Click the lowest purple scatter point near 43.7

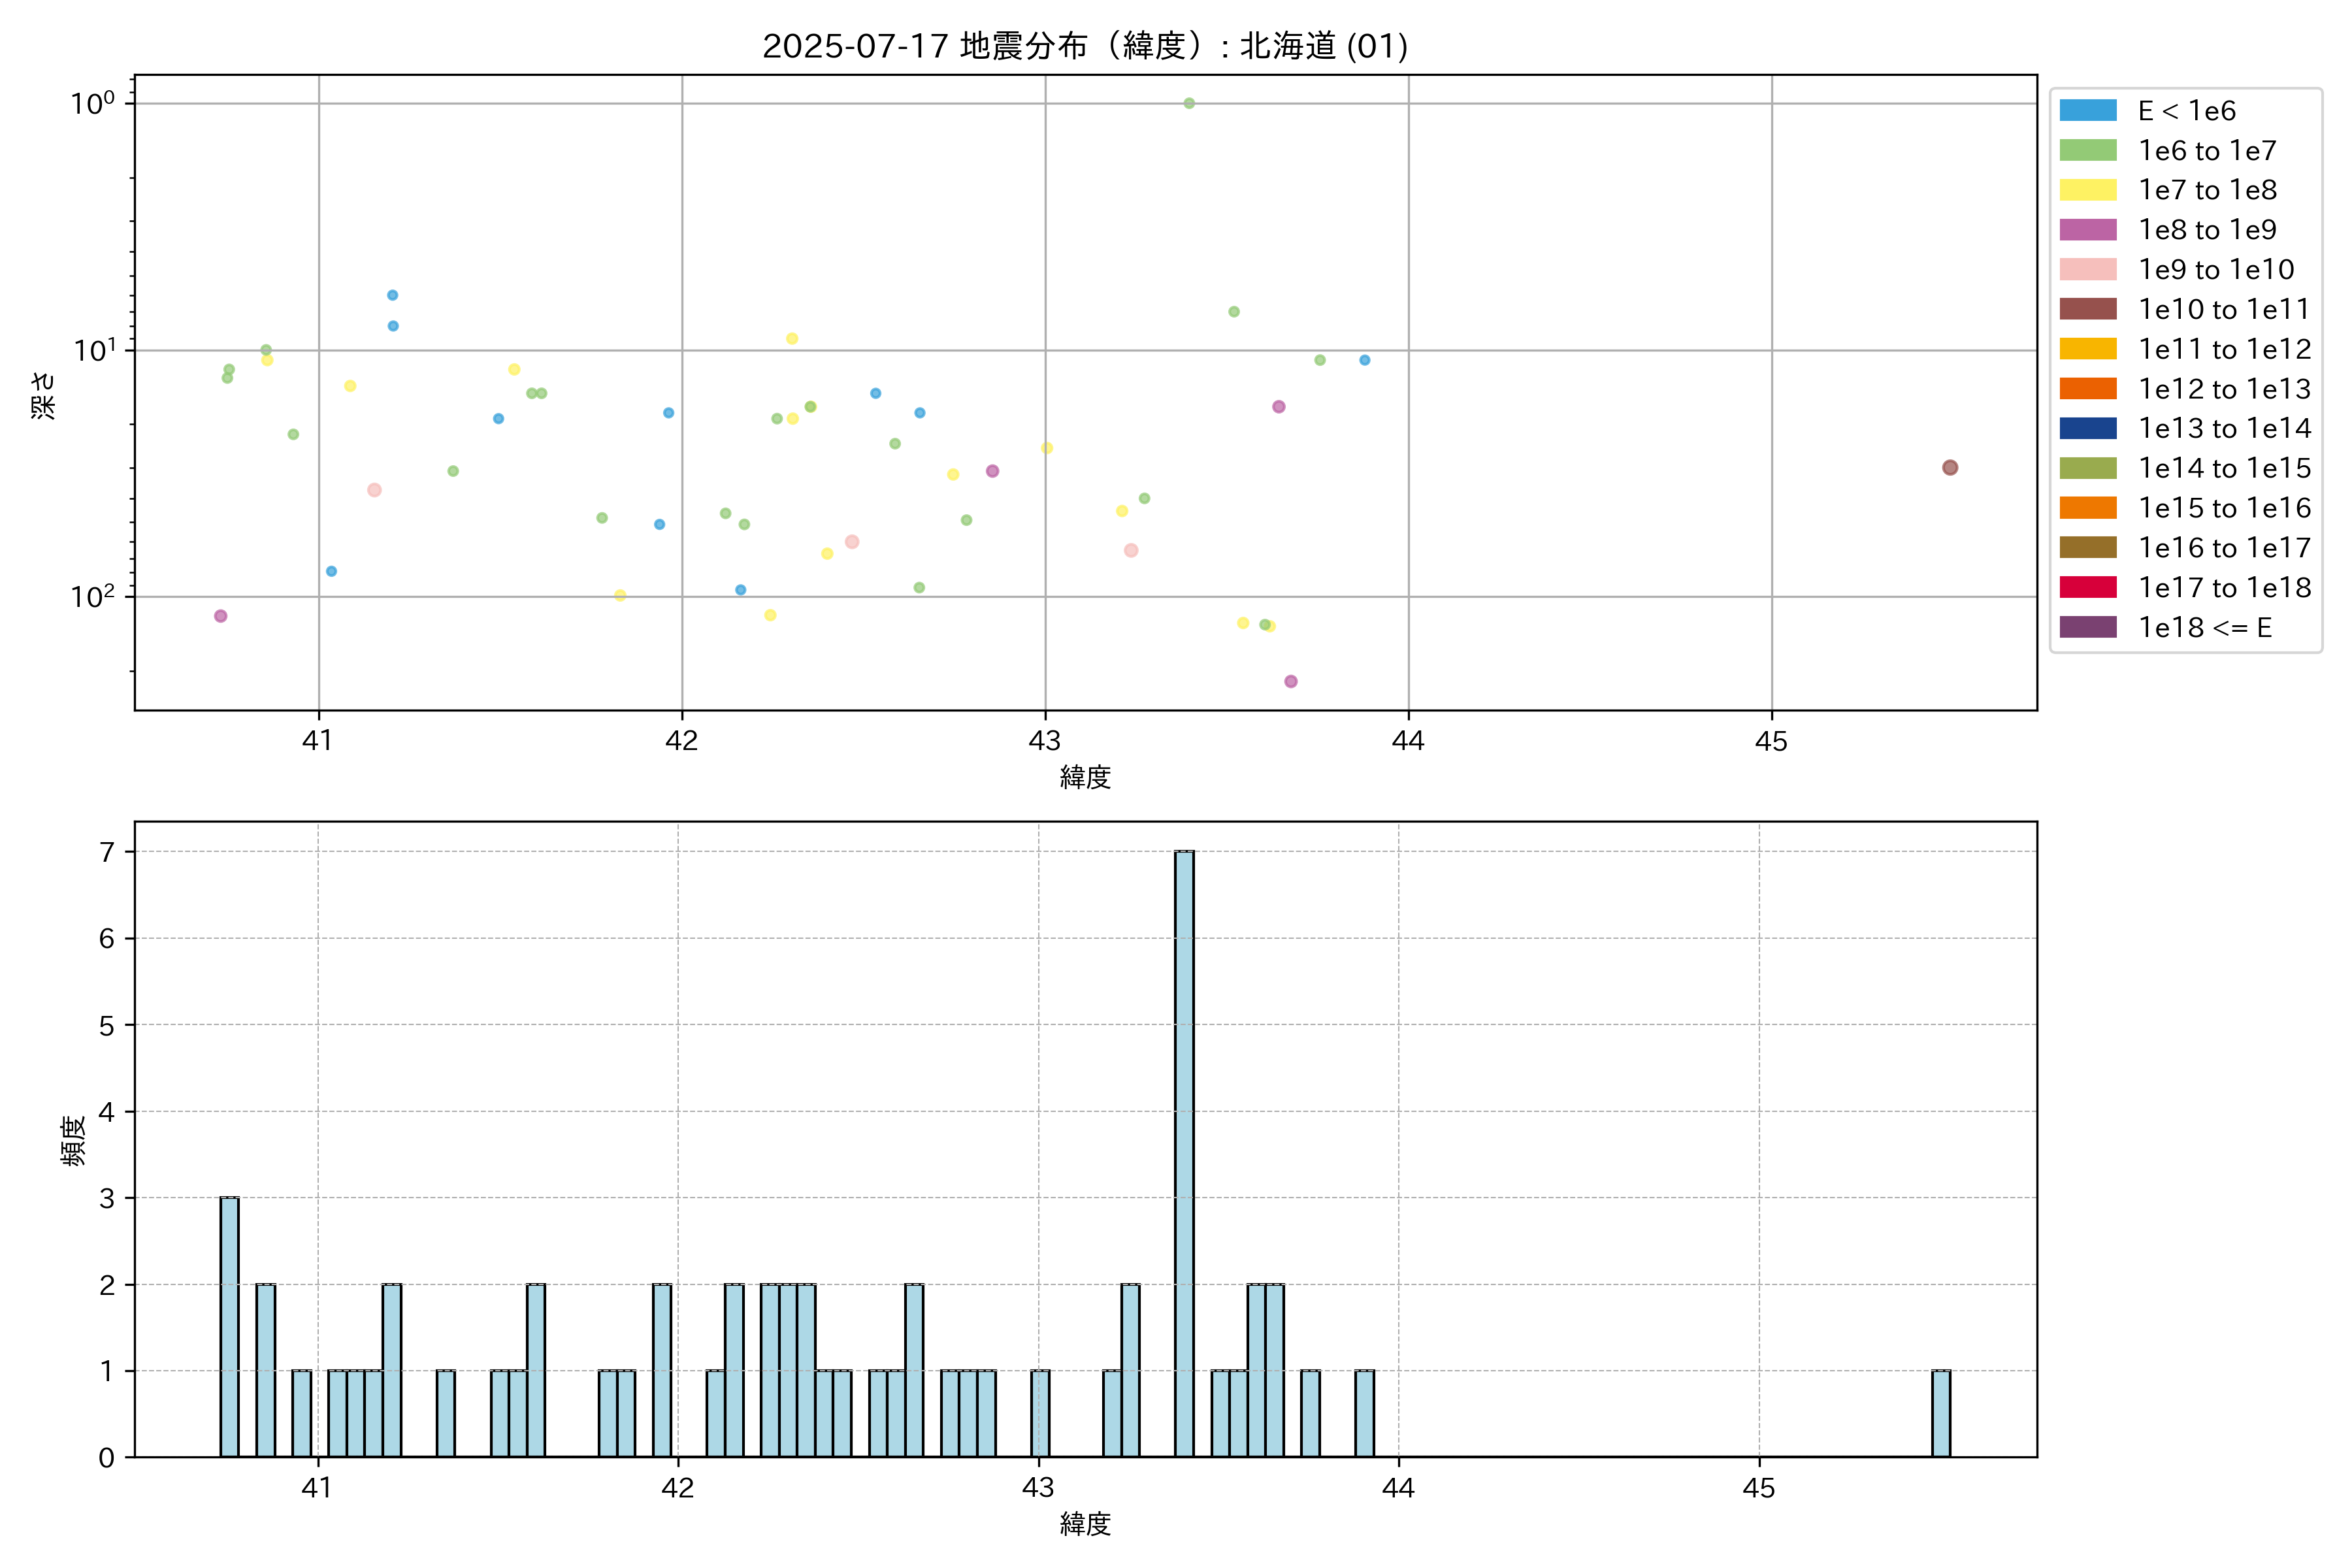pyautogui.click(x=1290, y=681)
